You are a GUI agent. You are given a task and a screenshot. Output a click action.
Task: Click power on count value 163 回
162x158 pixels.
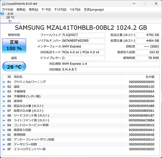tap(148, 52)
